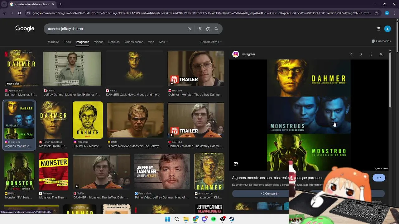The image size is (399, 224).
Task: Clear the search box with the X icon
Action: tap(190, 29)
